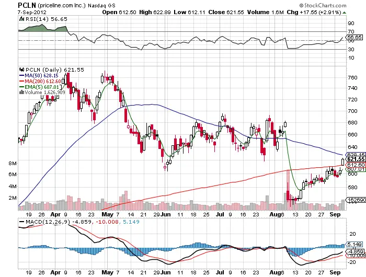Click the 628.15 MA(50) price tag

tap(356, 155)
